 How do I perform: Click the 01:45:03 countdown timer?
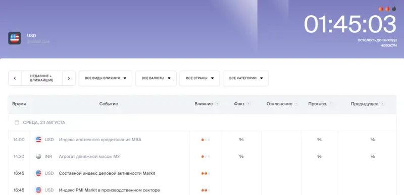click(x=350, y=24)
